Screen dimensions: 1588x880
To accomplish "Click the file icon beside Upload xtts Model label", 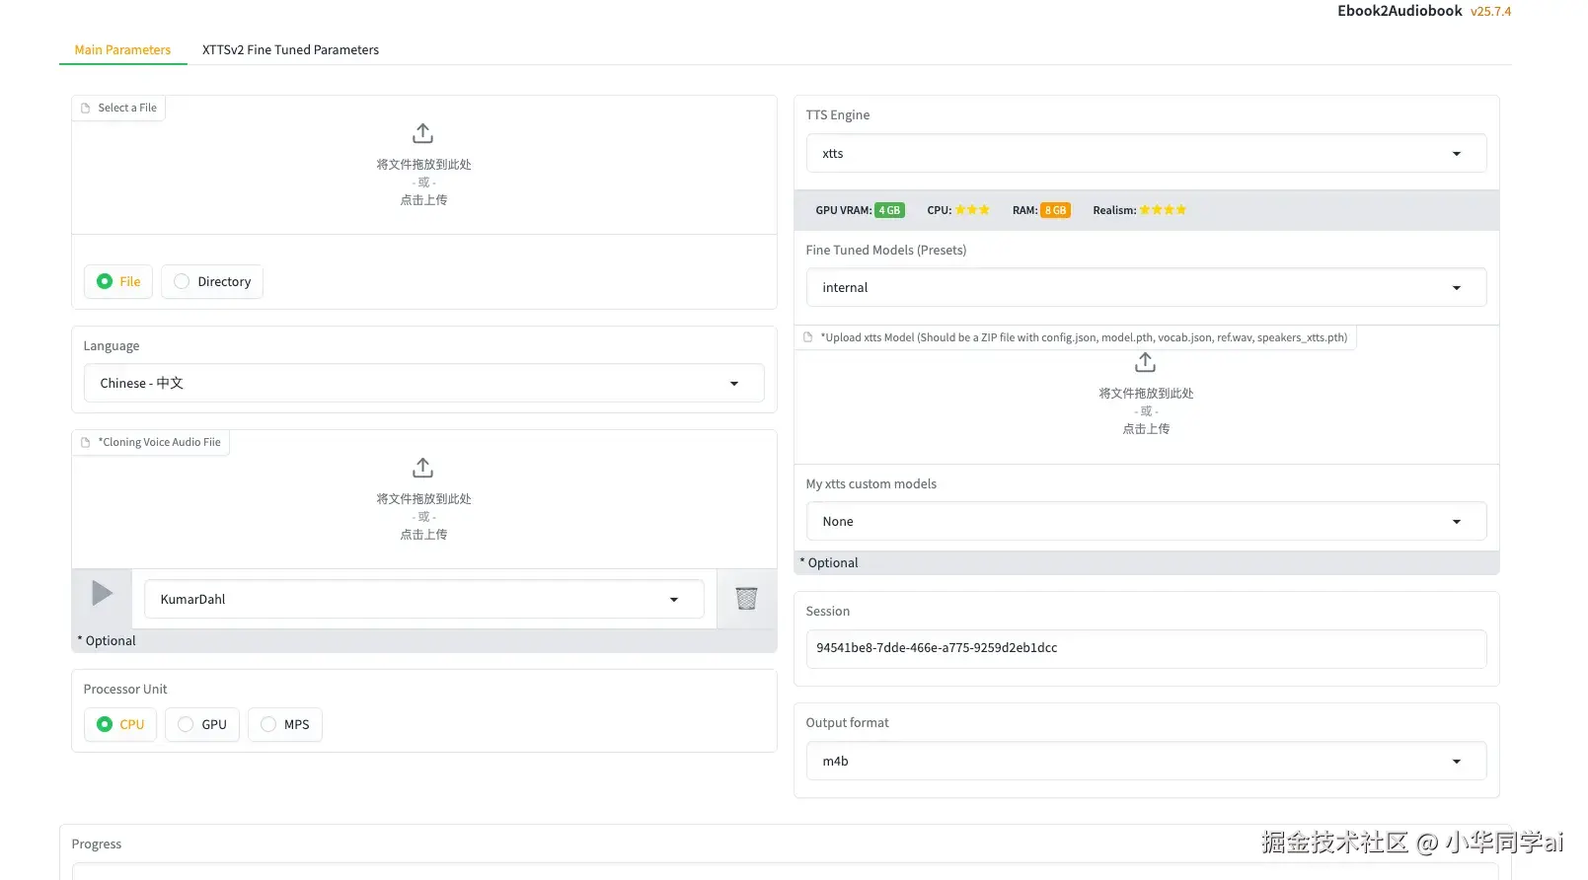I will click(808, 337).
